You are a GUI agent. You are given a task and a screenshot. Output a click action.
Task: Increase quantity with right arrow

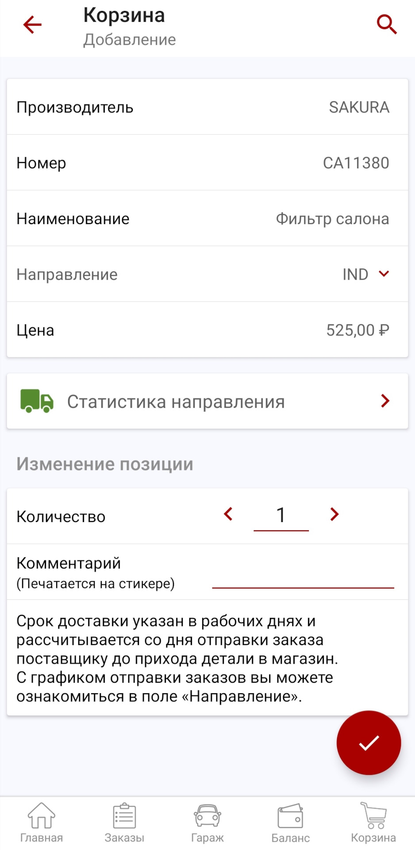[334, 514]
